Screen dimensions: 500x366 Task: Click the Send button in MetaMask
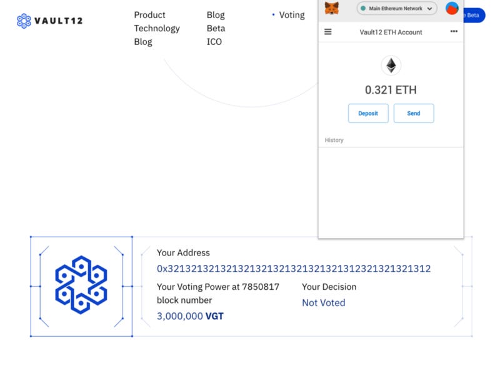pyautogui.click(x=414, y=113)
